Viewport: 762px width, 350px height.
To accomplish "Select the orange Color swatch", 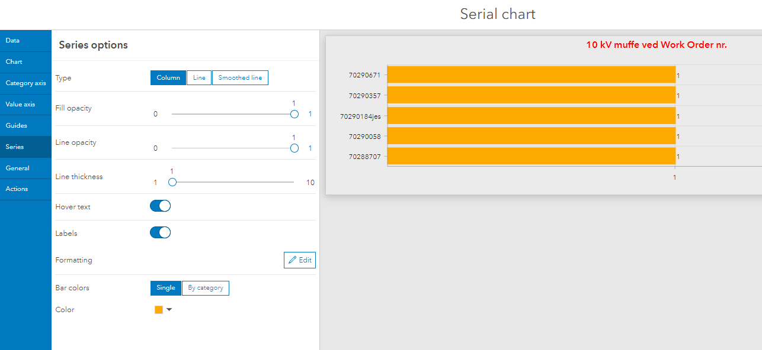I will pos(158,309).
